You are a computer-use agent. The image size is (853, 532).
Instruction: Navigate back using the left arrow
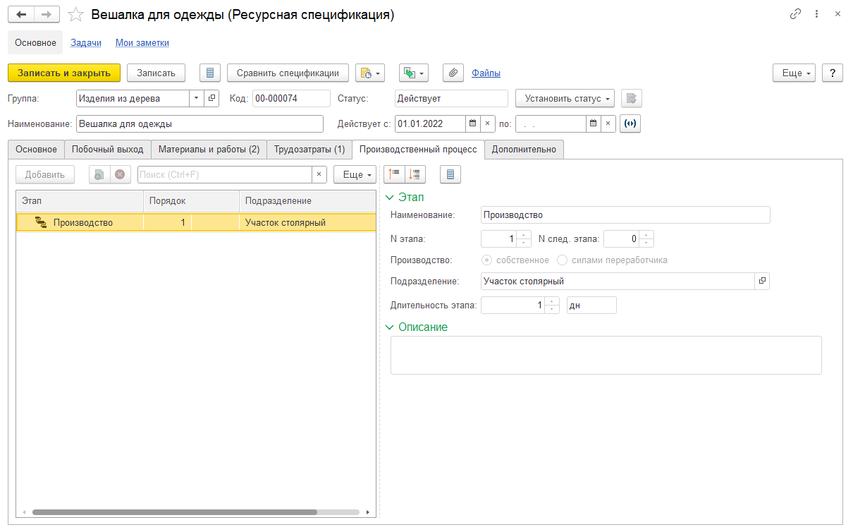pyautogui.click(x=22, y=14)
